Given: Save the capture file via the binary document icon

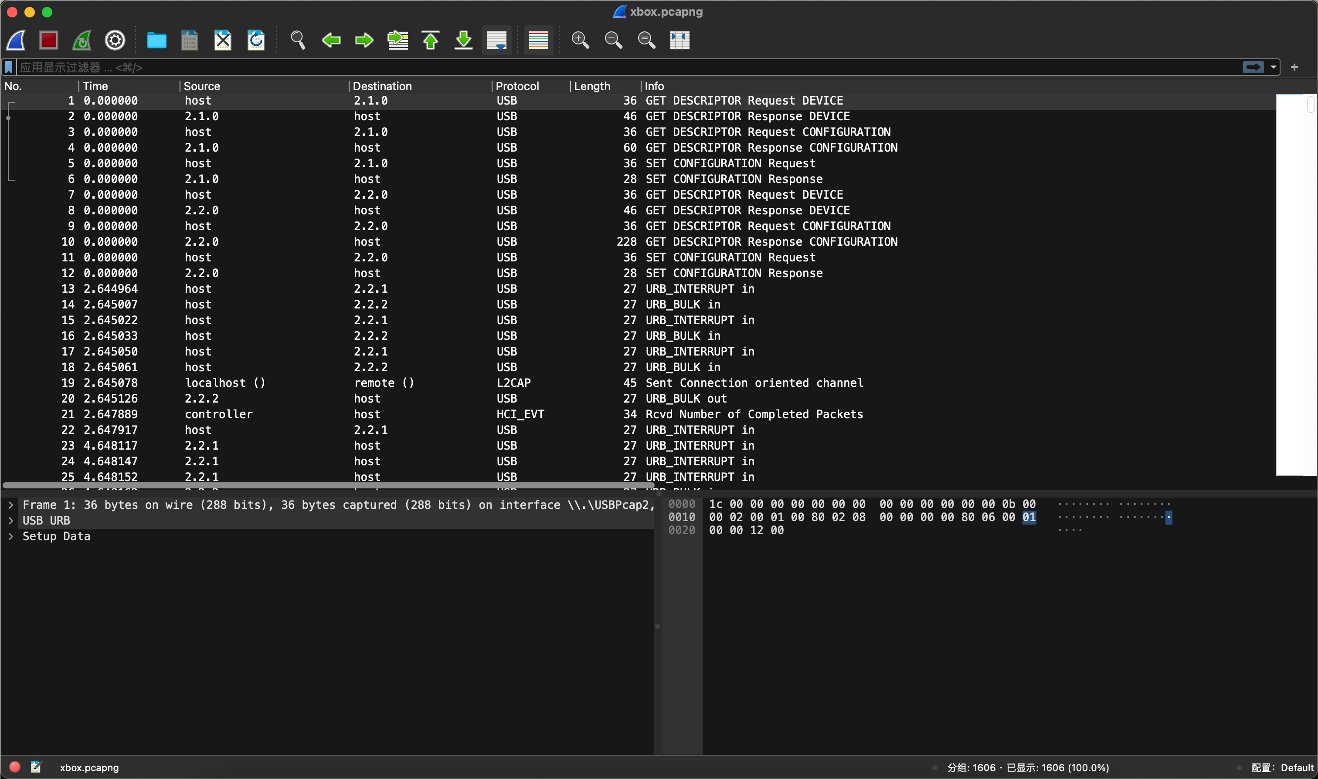Looking at the screenshot, I should 190,40.
